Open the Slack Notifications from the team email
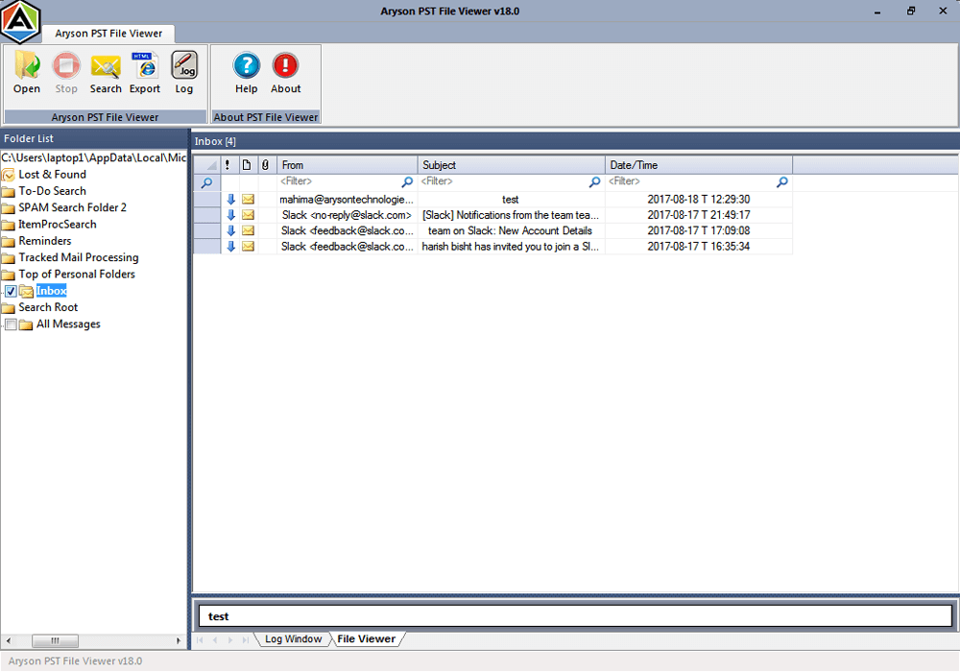The width and height of the screenshot is (960, 672). [511, 215]
